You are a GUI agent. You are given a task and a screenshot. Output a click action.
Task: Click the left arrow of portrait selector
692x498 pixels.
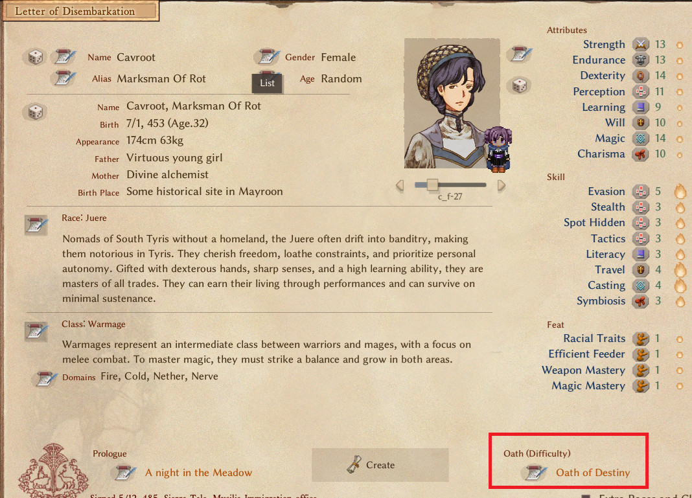[400, 185]
